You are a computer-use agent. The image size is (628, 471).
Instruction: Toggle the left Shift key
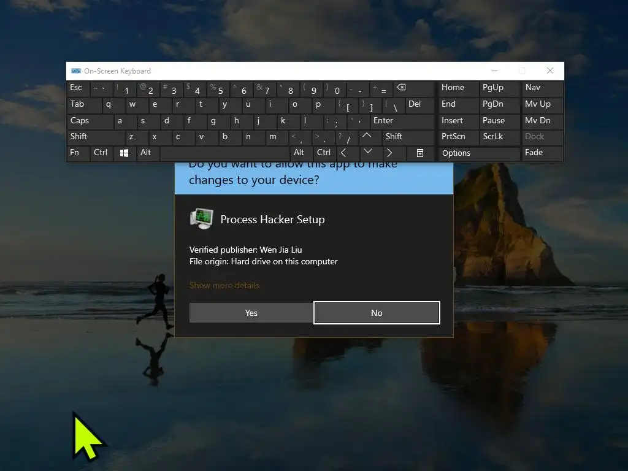coord(96,137)
